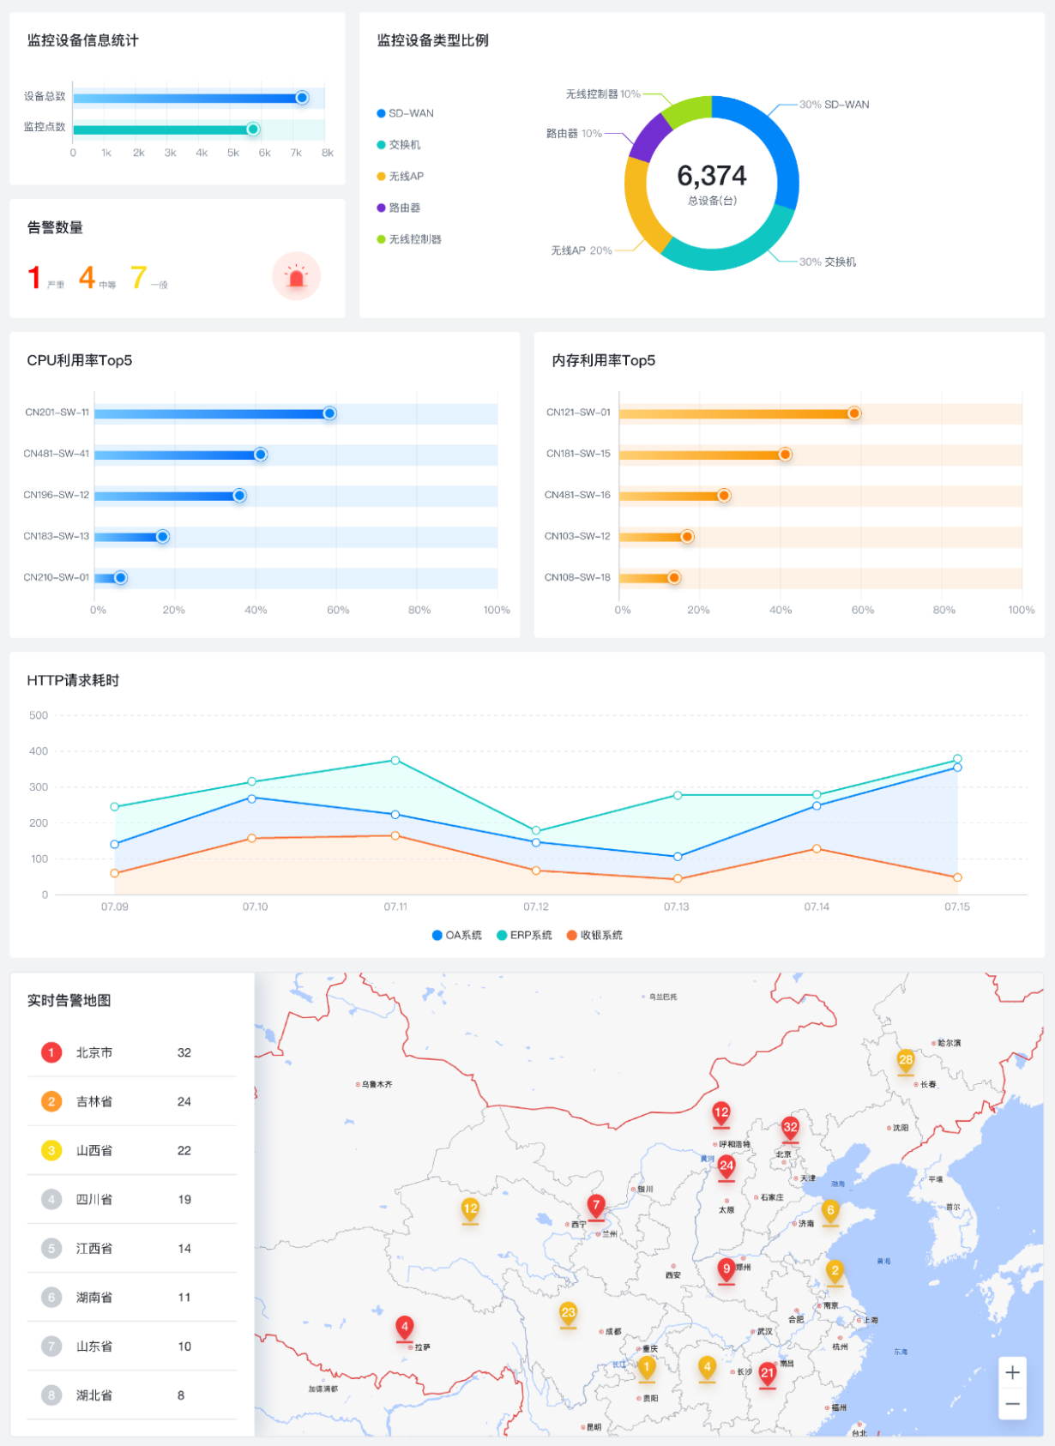
Task: Select the yellow 28 marker near 哈尔滨
Action: click(906, 1062)
